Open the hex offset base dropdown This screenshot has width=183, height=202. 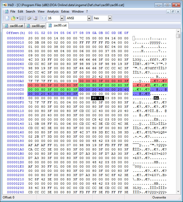(x=110, y=18)
